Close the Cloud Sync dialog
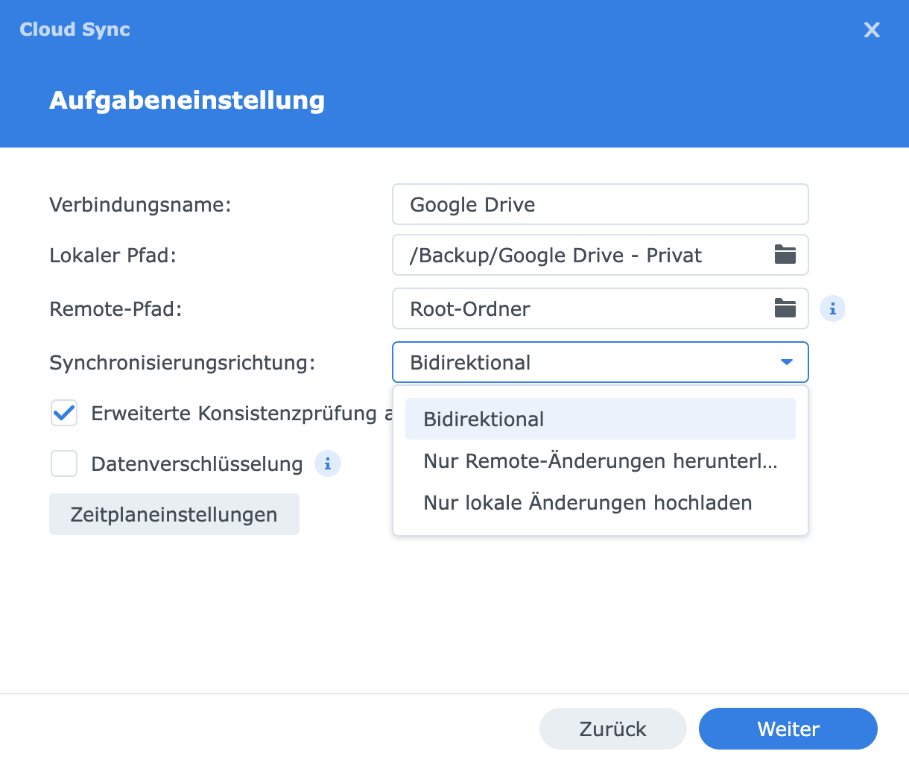 pyautogui.click(x=871, y=30)
